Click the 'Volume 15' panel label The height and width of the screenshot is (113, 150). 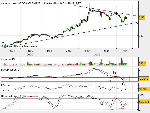(x=8, y=59)
